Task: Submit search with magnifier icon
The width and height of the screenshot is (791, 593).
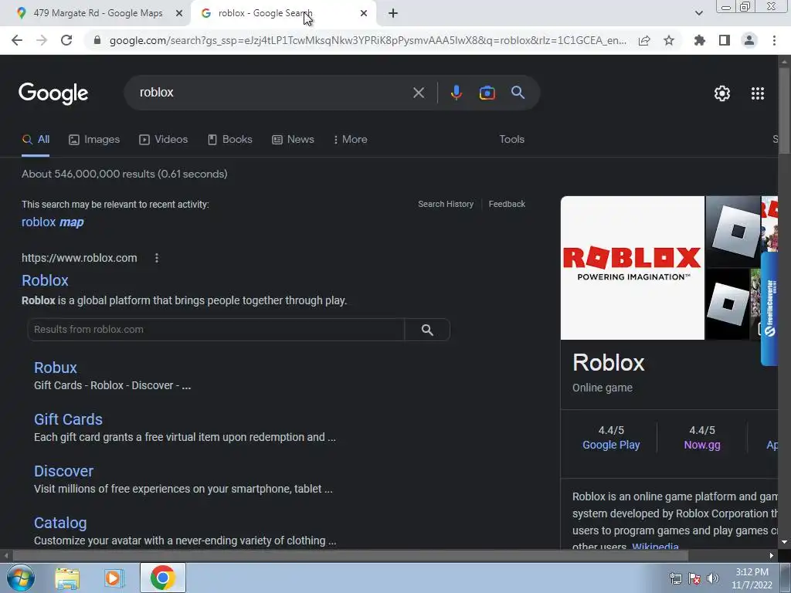Action: pos(518,93)
